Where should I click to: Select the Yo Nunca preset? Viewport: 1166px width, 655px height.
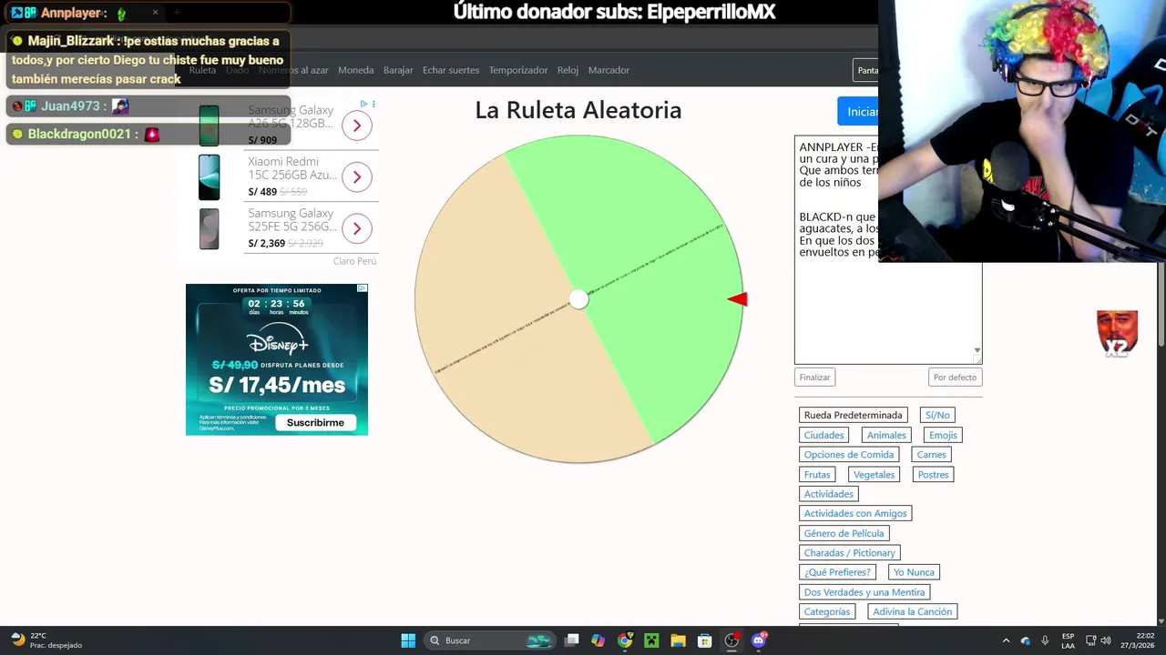pyautogui.click(x=914, y=572)
